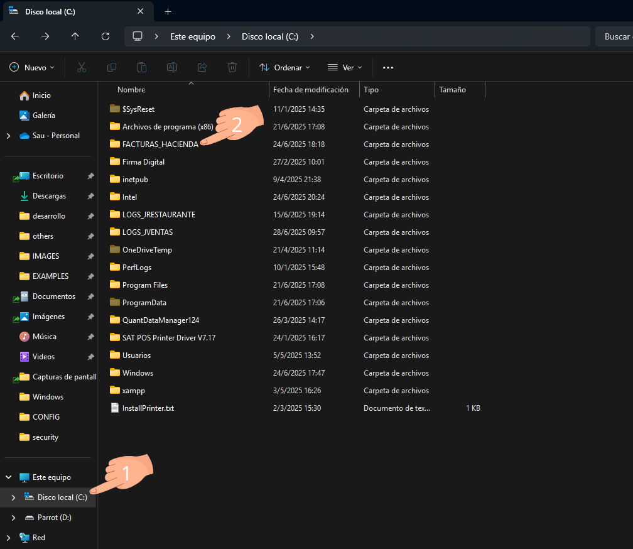The width and height of the screenshot is (633, 549).
Task: Open the Nuevo dropdown menu
Action: pyautogui.click(x=32, y=67)
